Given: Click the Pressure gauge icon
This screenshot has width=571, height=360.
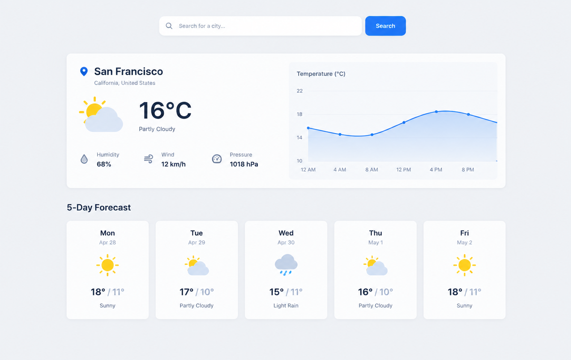Looking at the screenshot, I should tap(216, 159).
